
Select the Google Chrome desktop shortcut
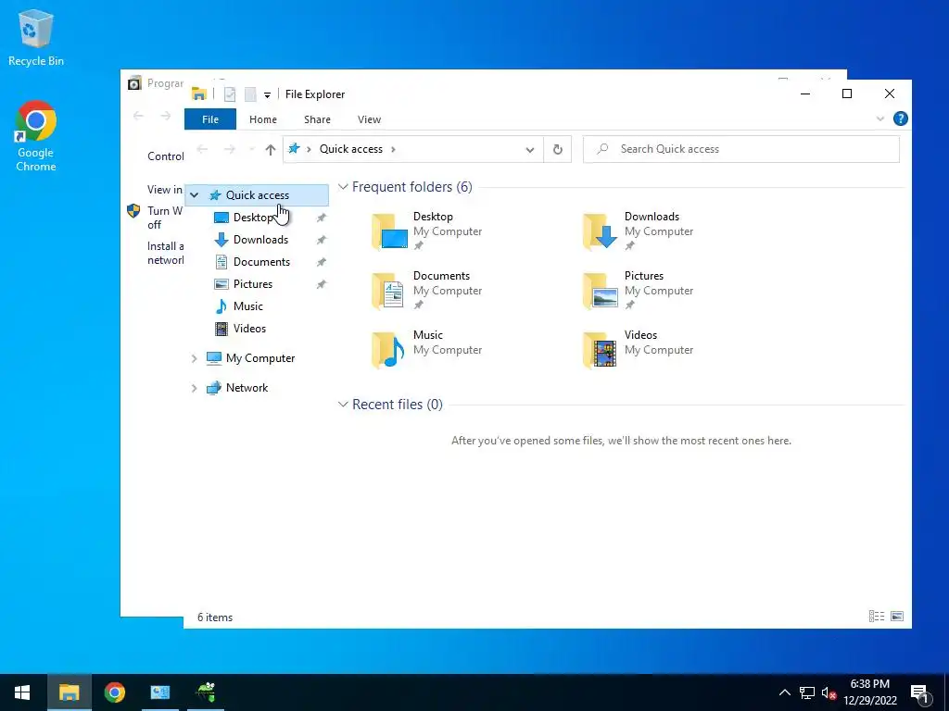pos(36,137)
